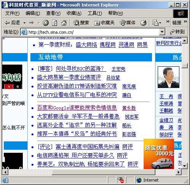Image resolution: width=190 pixels, height=185 pixels.
Task: Click the slide number 4 red box
Action: point(9,87)
